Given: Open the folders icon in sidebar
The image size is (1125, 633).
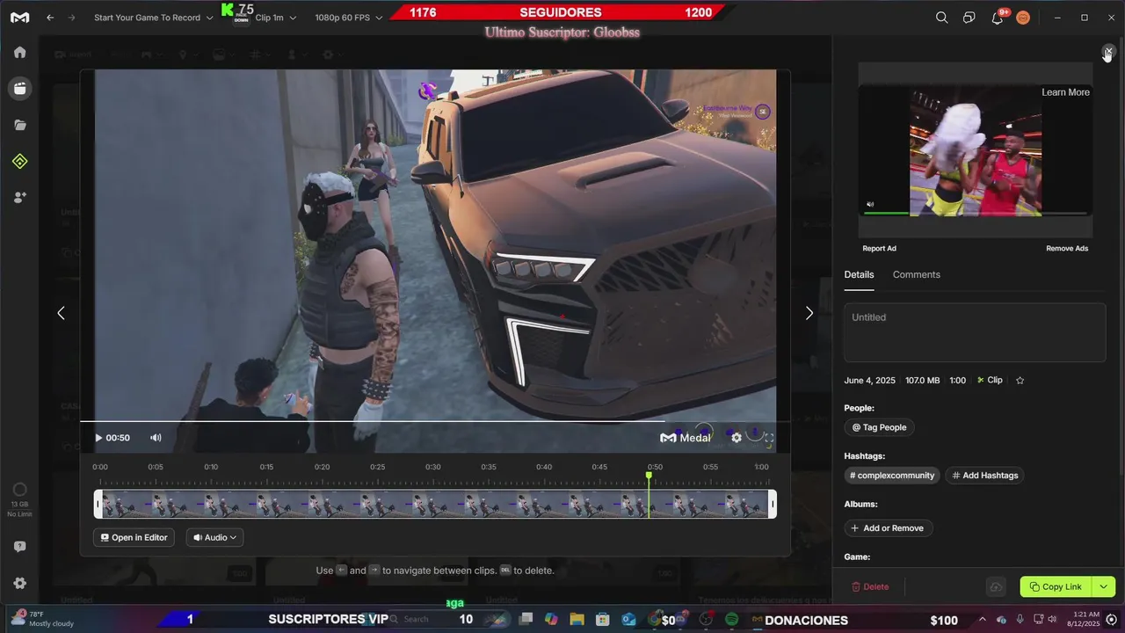Looking at the screenshot, I should pyautogui.click(x=19, y=125).
